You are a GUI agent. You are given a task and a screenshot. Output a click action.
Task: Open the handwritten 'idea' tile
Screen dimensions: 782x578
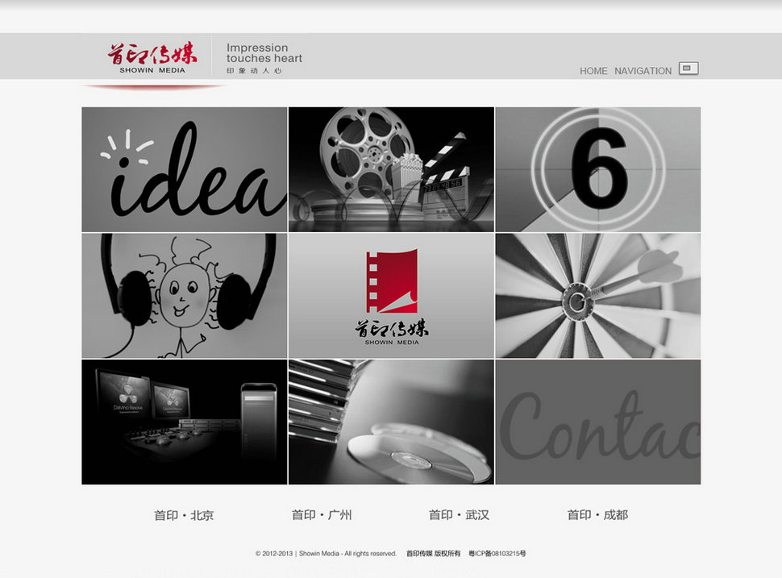tap(185, 169)
